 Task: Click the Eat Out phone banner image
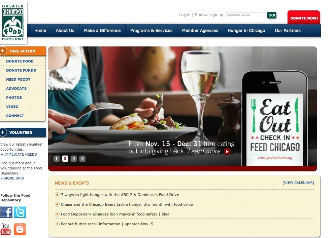tap(275, 119)
